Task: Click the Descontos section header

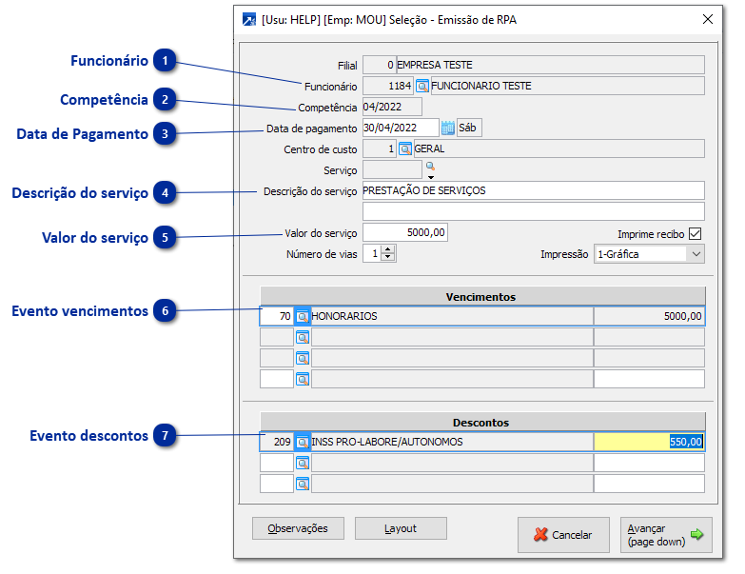Action: tap(482, 422)
